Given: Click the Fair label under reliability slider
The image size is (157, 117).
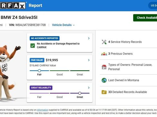Looking at the screenshot, I should (x=39, y=97).
